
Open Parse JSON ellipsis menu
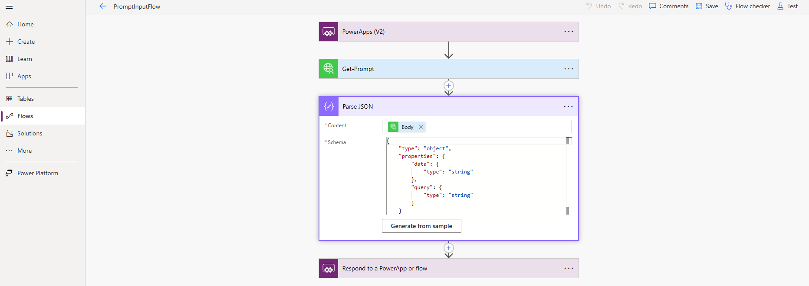(568, 106)
